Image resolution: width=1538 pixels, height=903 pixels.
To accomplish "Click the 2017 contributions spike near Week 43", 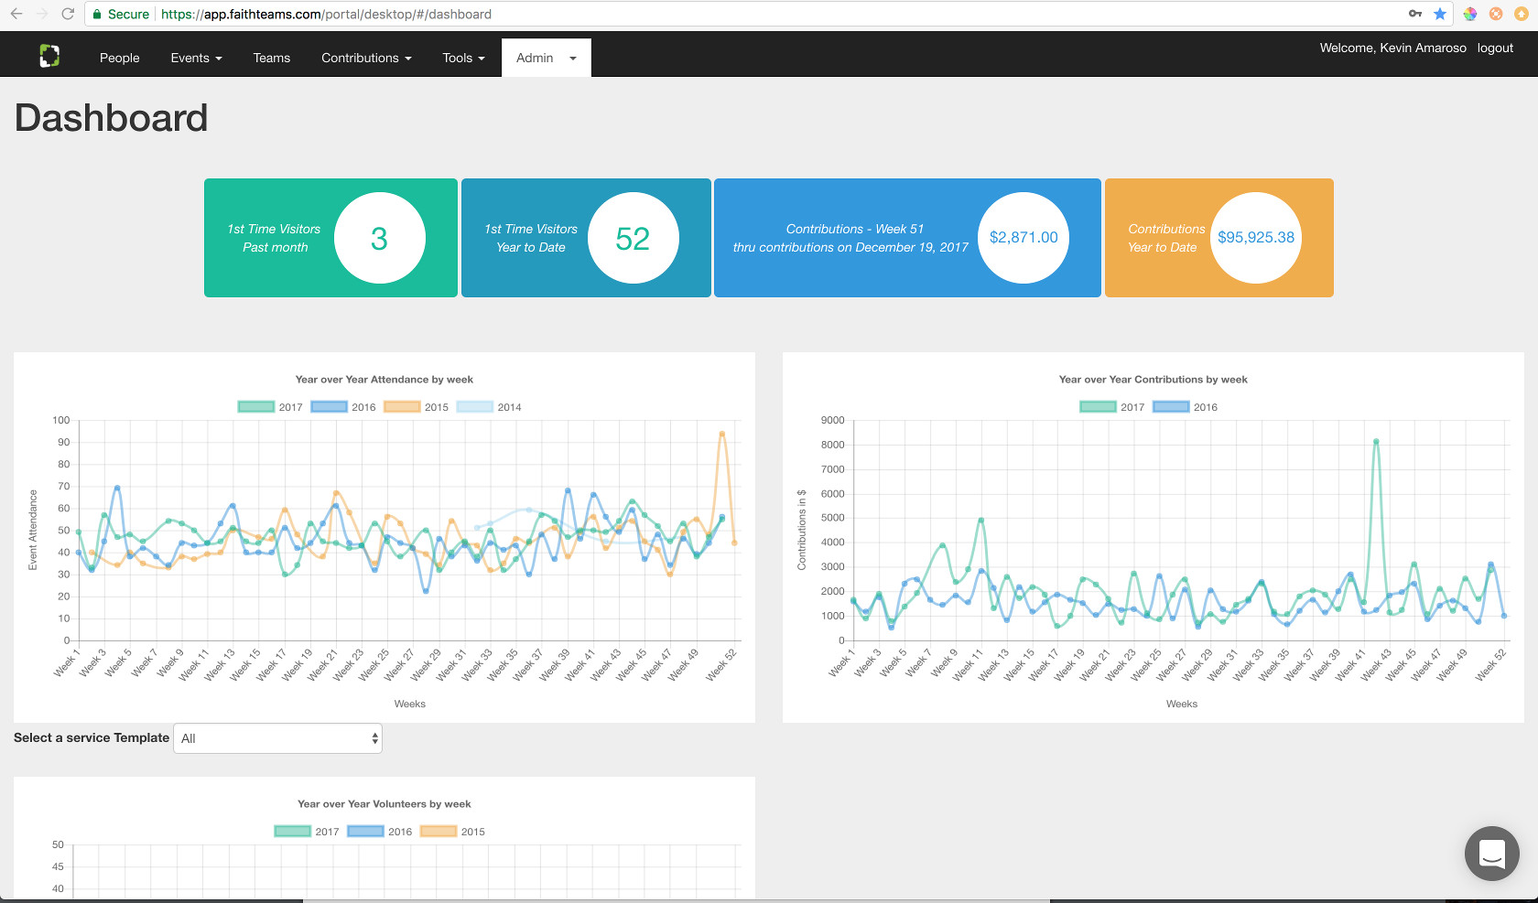I will click(x=1376, y=442).
